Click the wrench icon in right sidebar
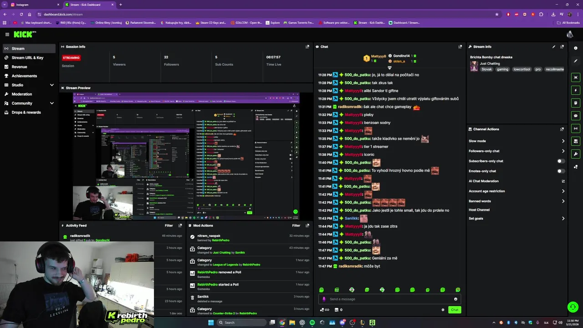Image resolution: width=583 pixels, height=328 pixels. [x=576, y=154]
